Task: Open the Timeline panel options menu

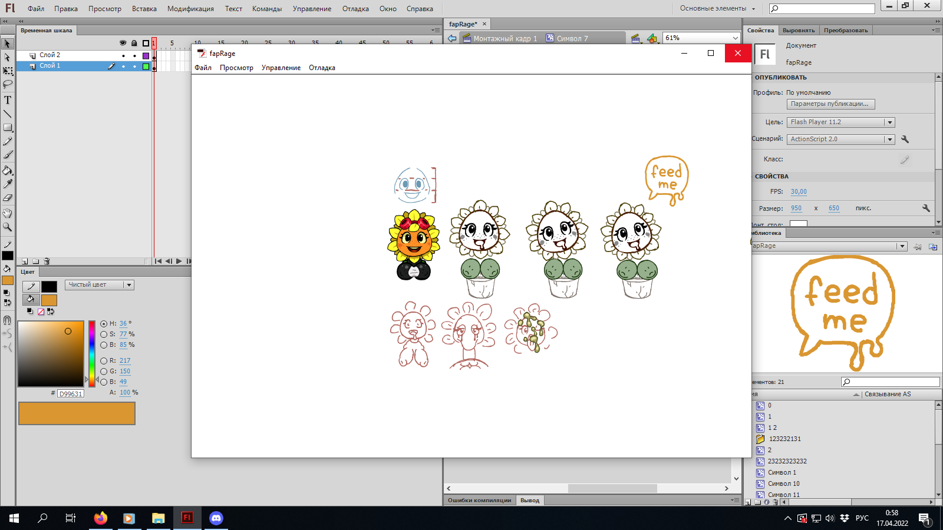Action: pos(435,30)
